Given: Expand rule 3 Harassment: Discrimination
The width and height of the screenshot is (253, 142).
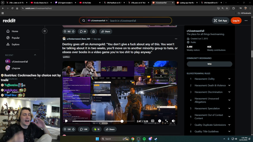Looking at the screenshot, I should (229, 92).
